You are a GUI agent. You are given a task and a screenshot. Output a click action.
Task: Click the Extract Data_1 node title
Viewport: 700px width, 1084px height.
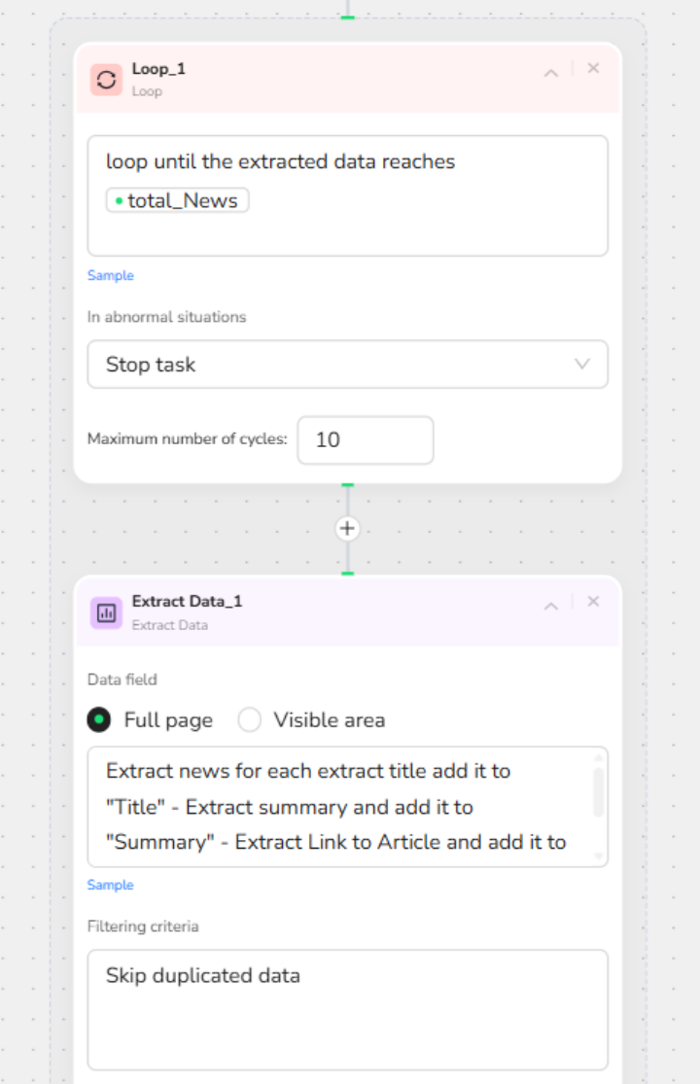pos(187,602)
